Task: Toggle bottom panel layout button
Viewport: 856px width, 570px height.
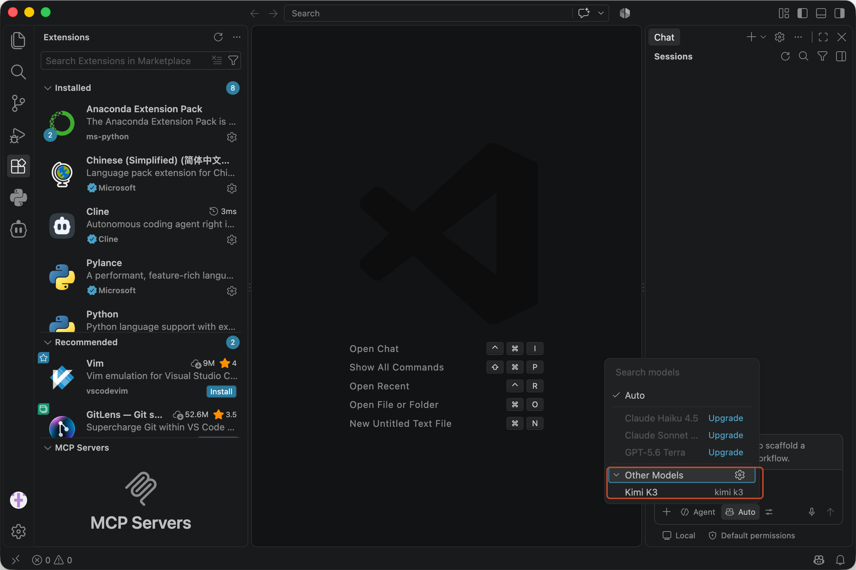Action: pyautogui.click(x=821, y=14)
